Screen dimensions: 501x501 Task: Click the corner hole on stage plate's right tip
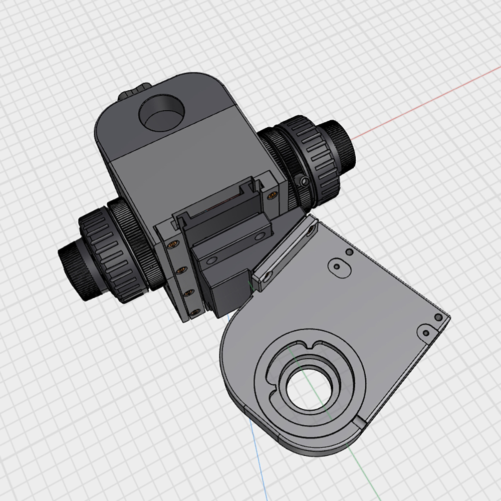[438, 318]
